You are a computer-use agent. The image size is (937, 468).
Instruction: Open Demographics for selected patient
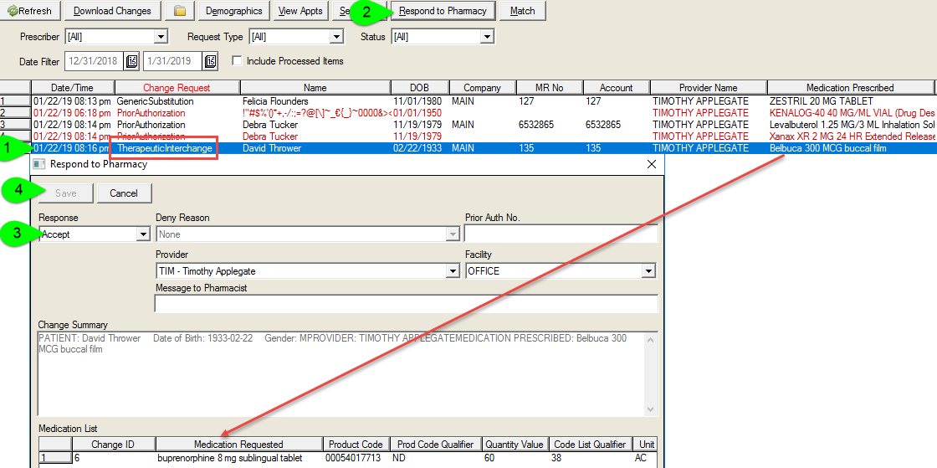click(233, 11)
